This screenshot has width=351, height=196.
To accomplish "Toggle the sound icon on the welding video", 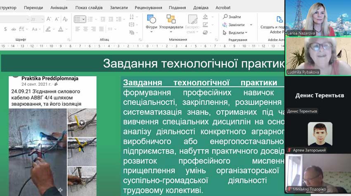I will [60, 190].
